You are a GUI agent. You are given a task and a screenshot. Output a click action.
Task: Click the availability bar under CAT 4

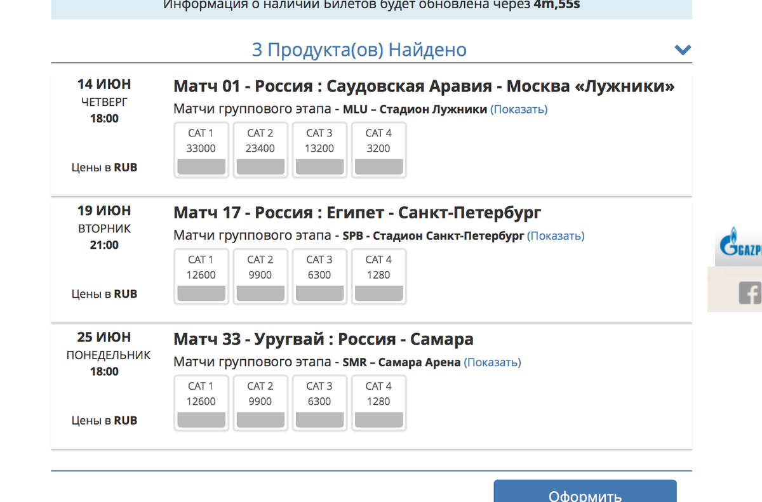[x=378, y=166]
